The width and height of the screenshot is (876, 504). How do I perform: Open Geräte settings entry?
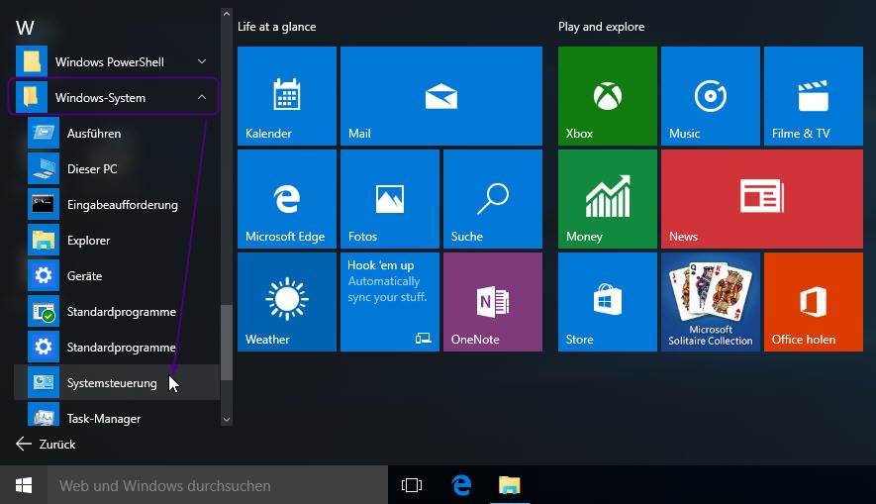(116, 276)
